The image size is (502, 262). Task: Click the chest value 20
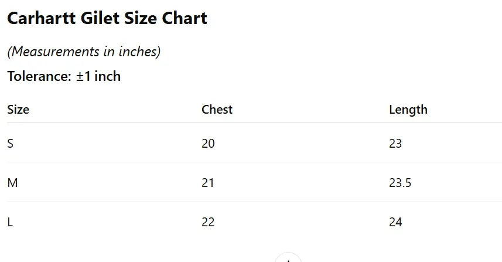coord(208,144)
